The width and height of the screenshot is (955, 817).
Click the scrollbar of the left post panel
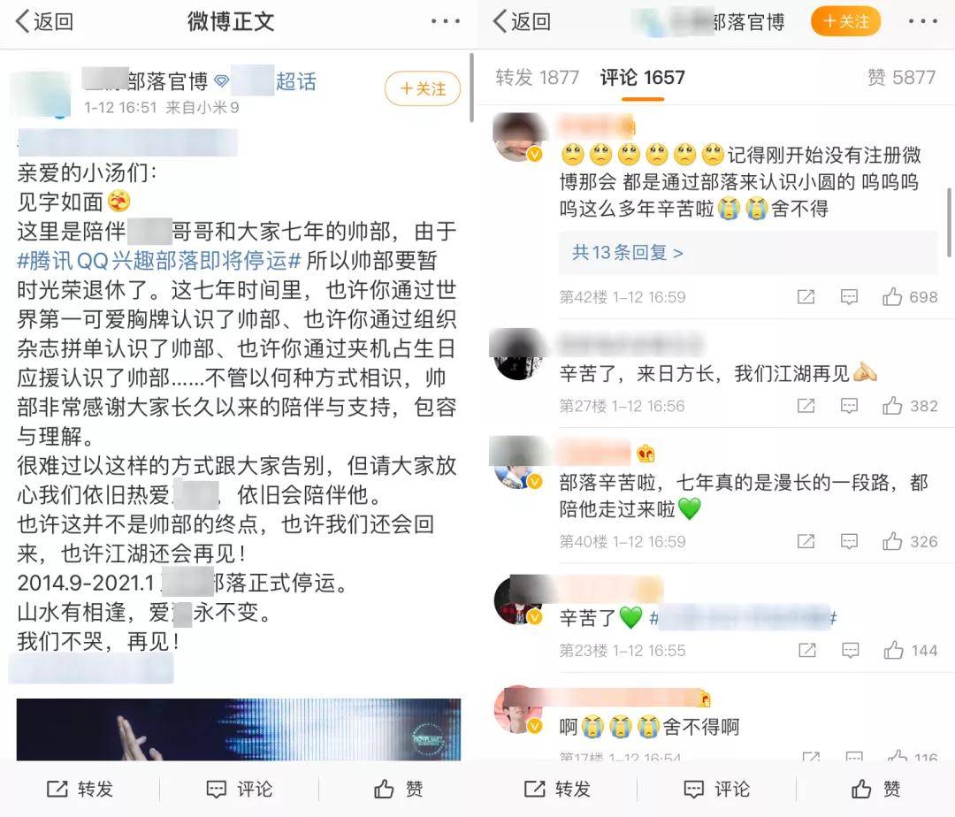coord(471,87)
